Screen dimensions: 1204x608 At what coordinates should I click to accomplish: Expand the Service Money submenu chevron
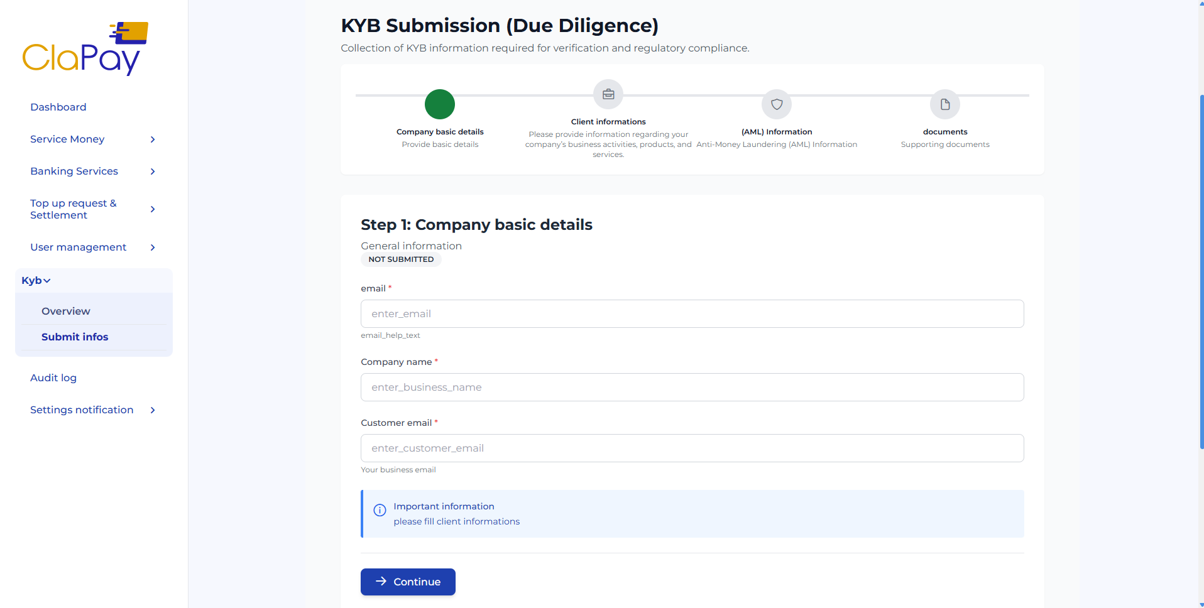[153, 139]
